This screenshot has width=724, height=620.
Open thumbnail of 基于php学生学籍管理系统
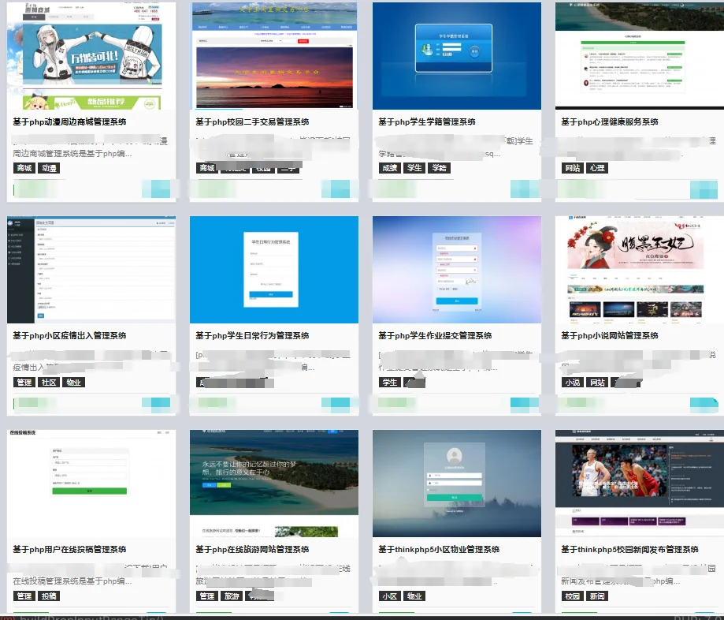tap(457, 55)
